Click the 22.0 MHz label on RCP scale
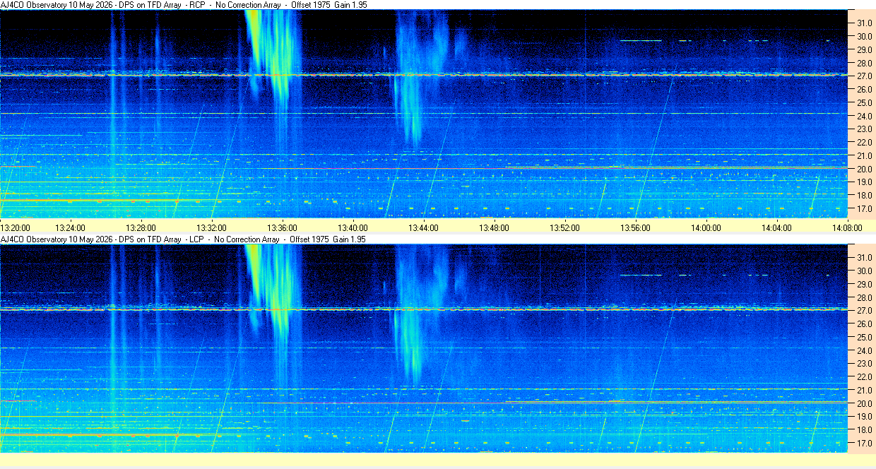Image resolution: width=876 pixels, height=469 pixels. coord(865,142)
